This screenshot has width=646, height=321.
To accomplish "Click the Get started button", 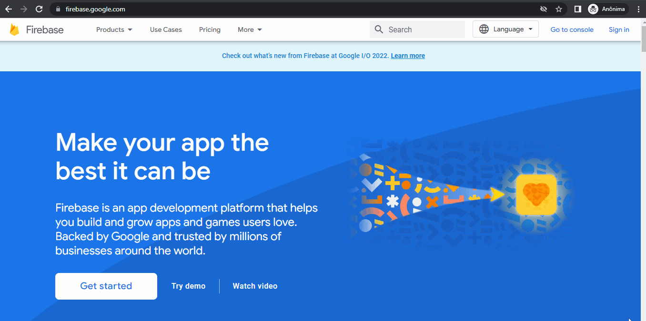I will pyautogui.click(x=106, y=286).
